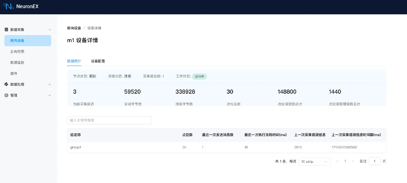Select the 数据统计 tab

(74, 61)
